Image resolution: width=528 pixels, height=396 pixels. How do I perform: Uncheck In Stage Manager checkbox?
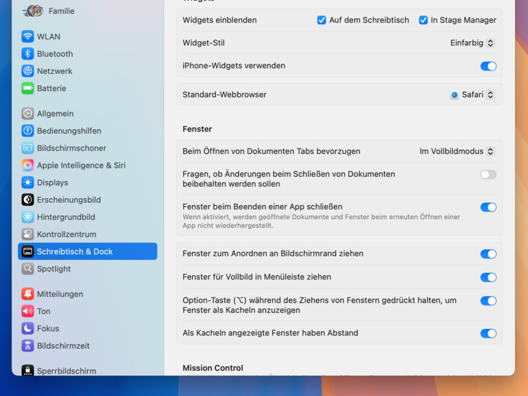[x=423, y=20]
